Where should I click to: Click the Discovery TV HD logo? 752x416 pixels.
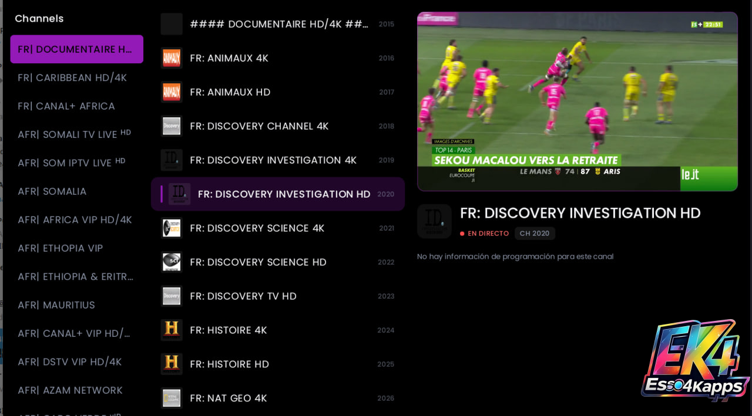172,296
